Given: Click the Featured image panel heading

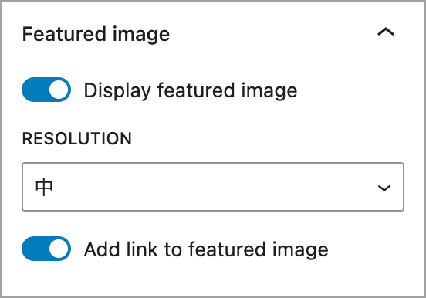Looking at the screenshot, I should pos(96,34).
